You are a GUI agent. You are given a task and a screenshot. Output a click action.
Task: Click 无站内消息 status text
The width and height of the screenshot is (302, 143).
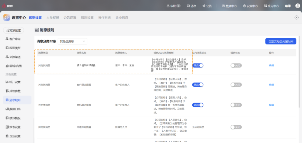198,127
